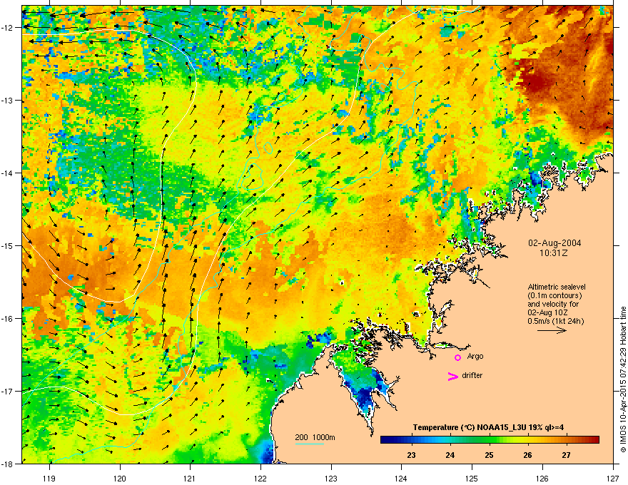Screen dimensions: 628x485
Task: Click the 'Altimetric sealevel' caption line
Action: [x=557, y=287]
